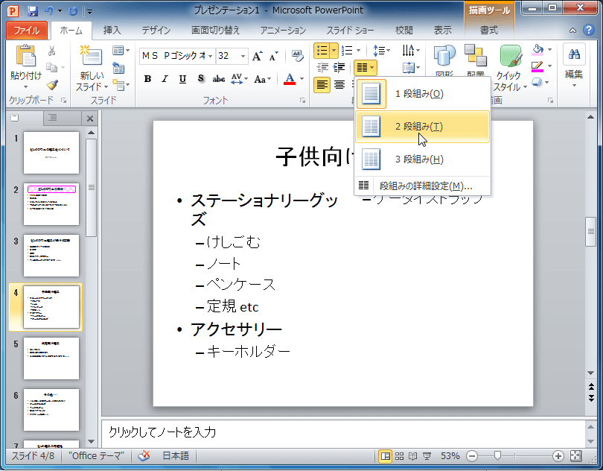Click the zoom in plus button
The image size is (603, 471).
coord(558,456)
